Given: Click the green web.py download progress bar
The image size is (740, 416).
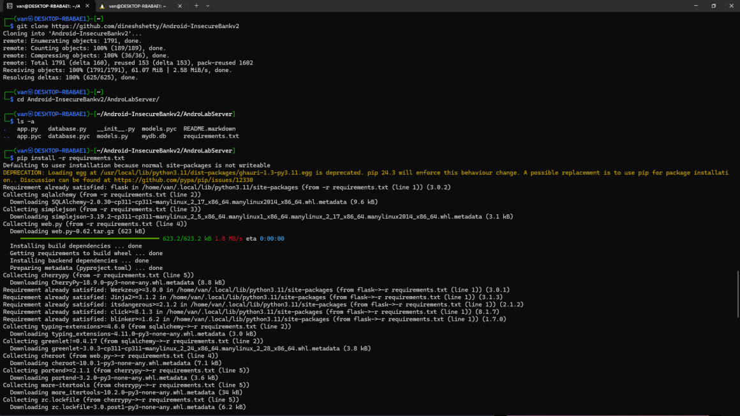Looking at the screenshot, I should click(90, 239).
